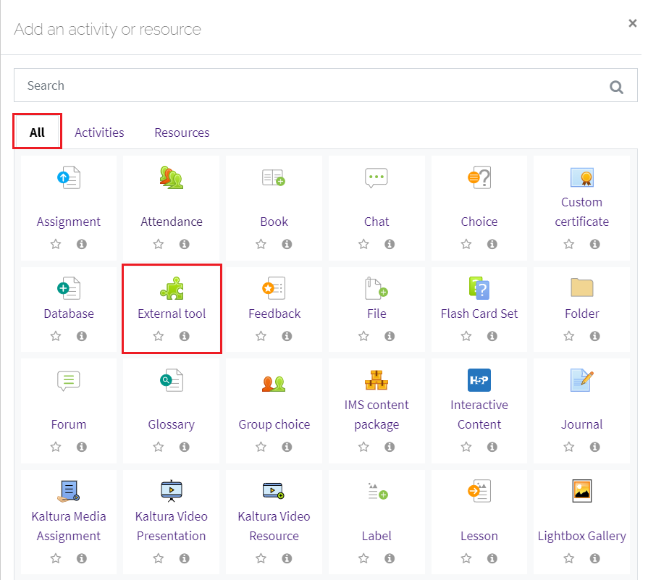Select the Assignment activity icon
669x580 pixels.
pos(69,177)
